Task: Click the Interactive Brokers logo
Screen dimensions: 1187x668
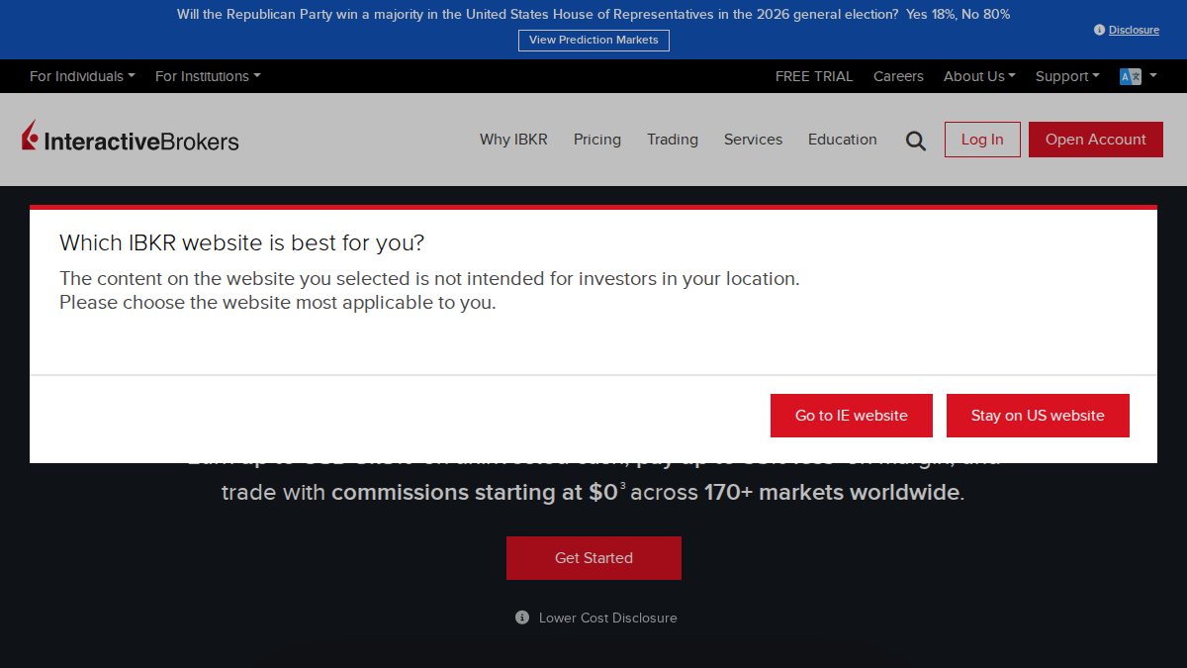Action: (131, 138)
